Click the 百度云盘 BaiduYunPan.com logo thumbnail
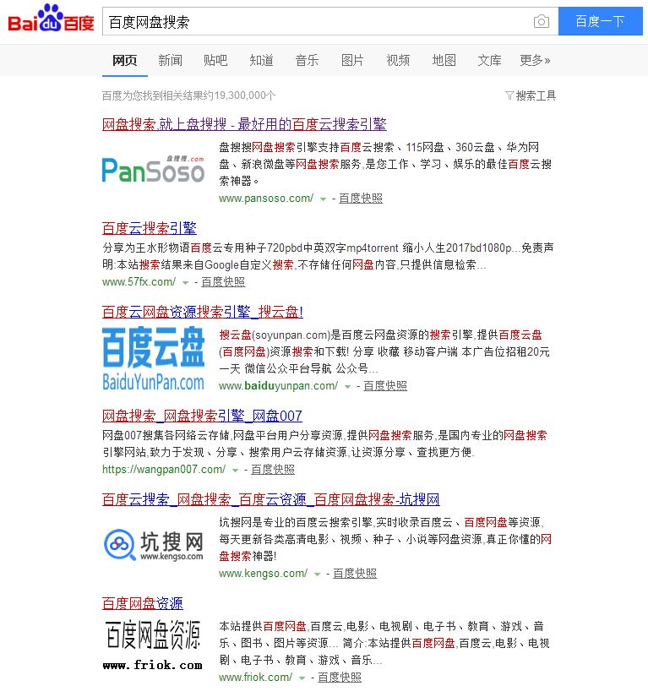 [x=153, y=358]
